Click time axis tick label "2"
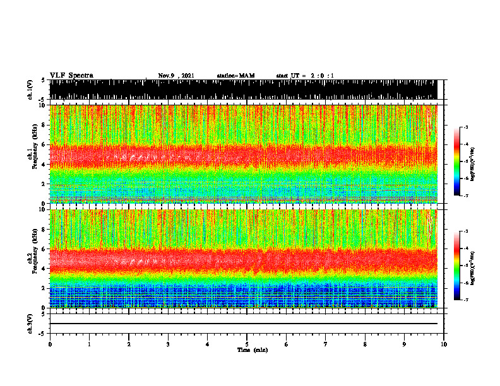500x386 pixels. (x=129, y=344)
